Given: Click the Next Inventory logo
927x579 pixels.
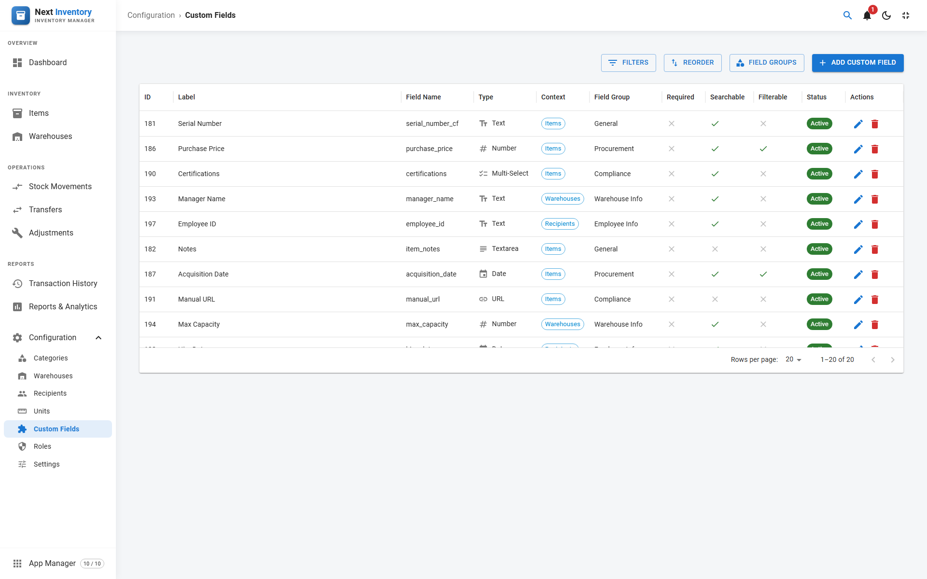Looking at the screenshot, I should 21,15.
